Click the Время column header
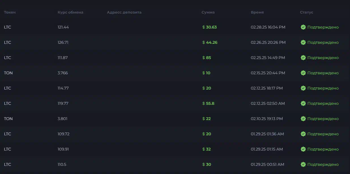350x174 pixels. tap(257, 12)
